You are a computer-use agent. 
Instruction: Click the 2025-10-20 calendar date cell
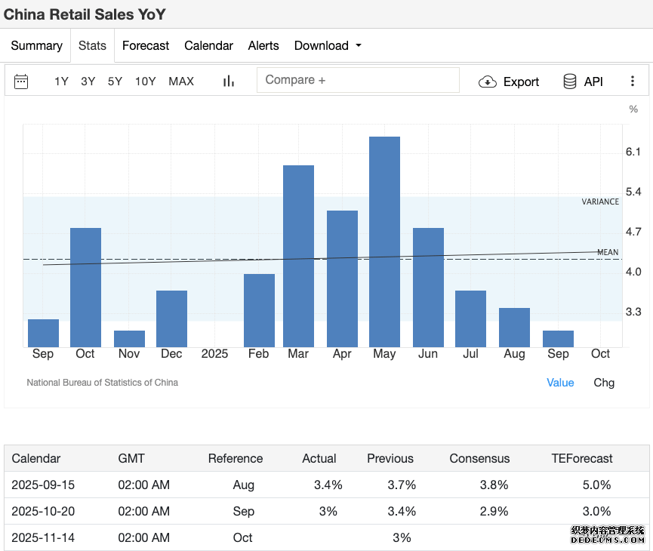[x=43, y=511]
